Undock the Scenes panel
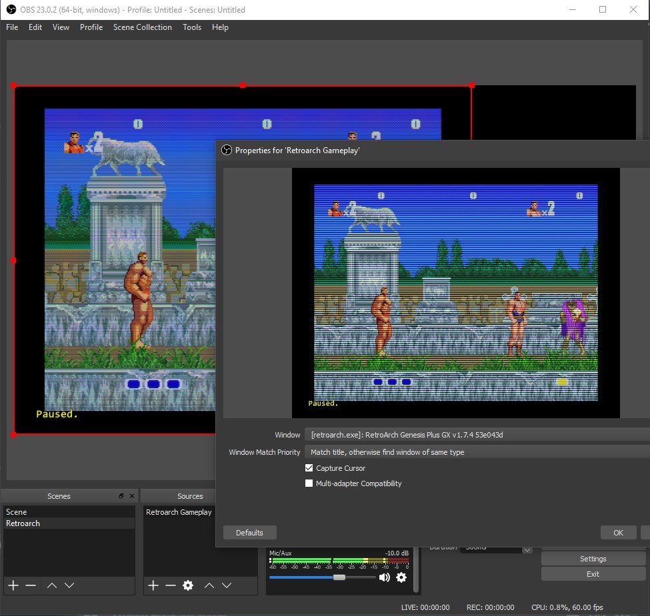The height and width of the screenshot is (616, 650). (121, 496)
